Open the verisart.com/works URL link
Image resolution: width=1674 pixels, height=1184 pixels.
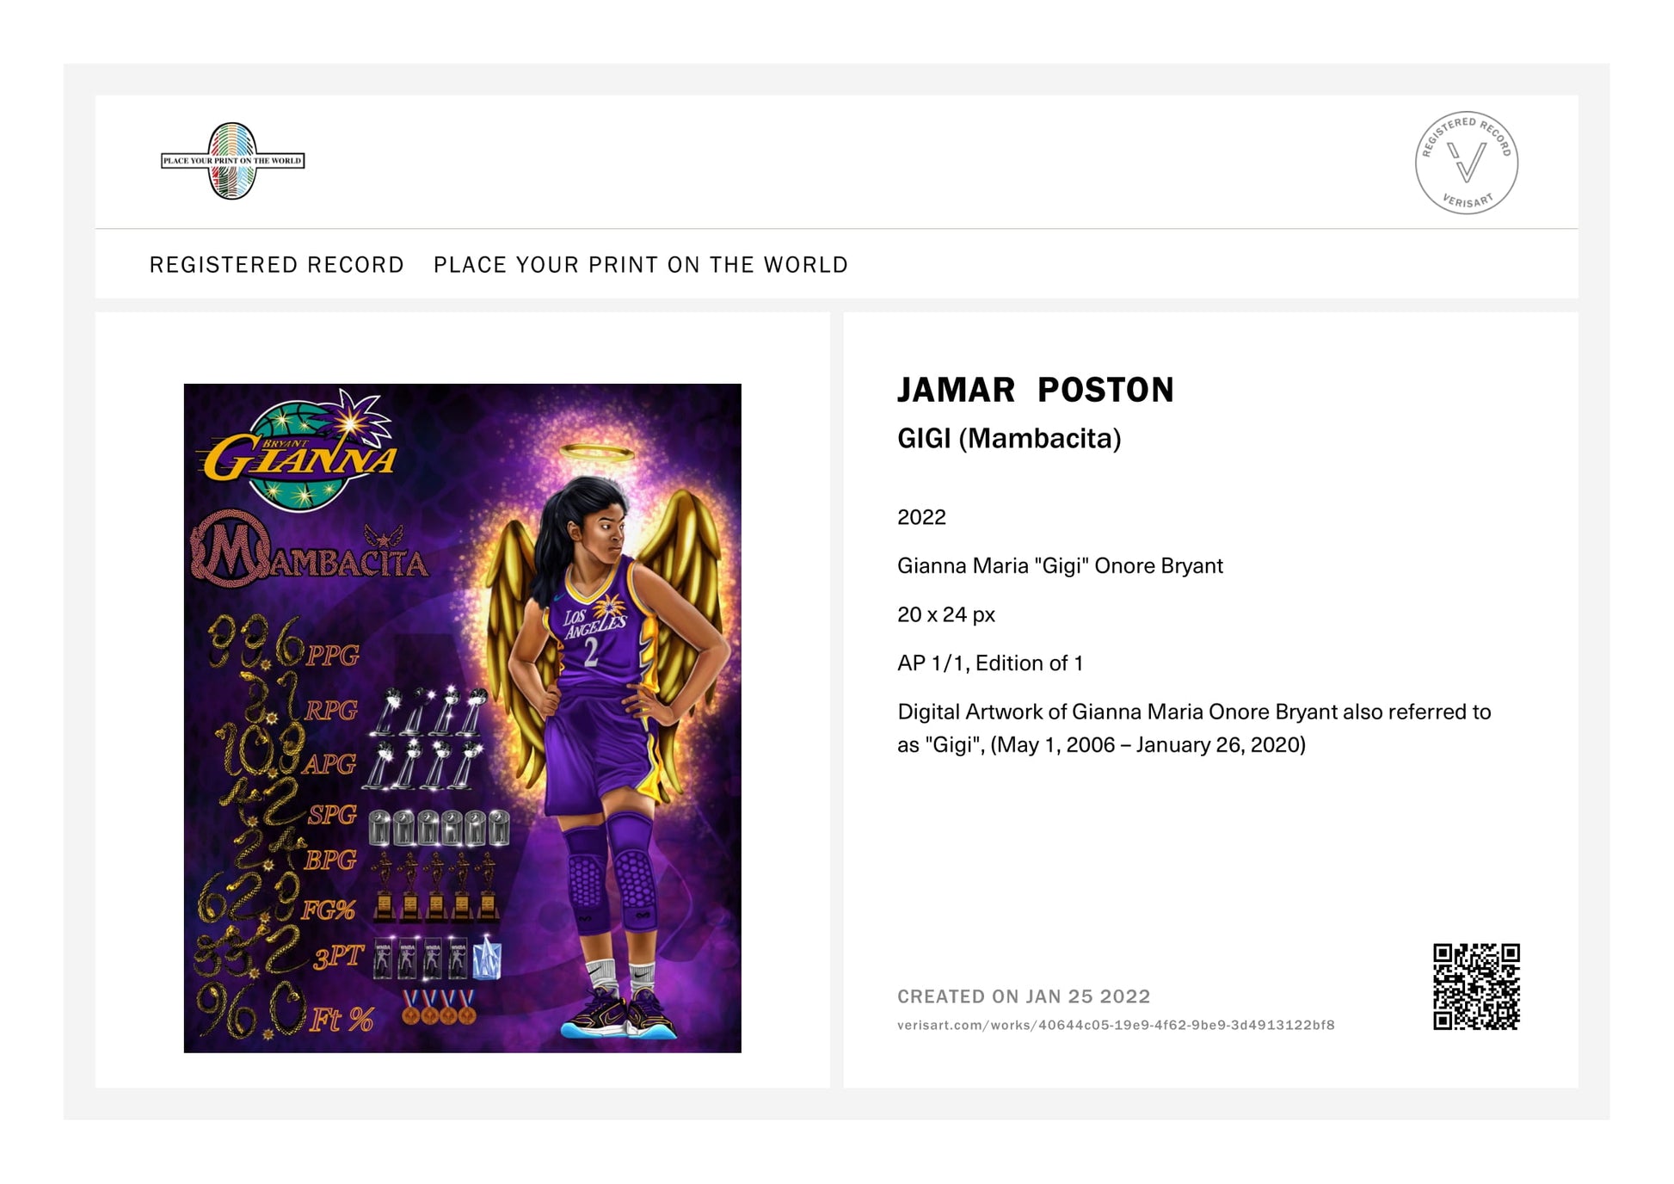point(1115,1025)
